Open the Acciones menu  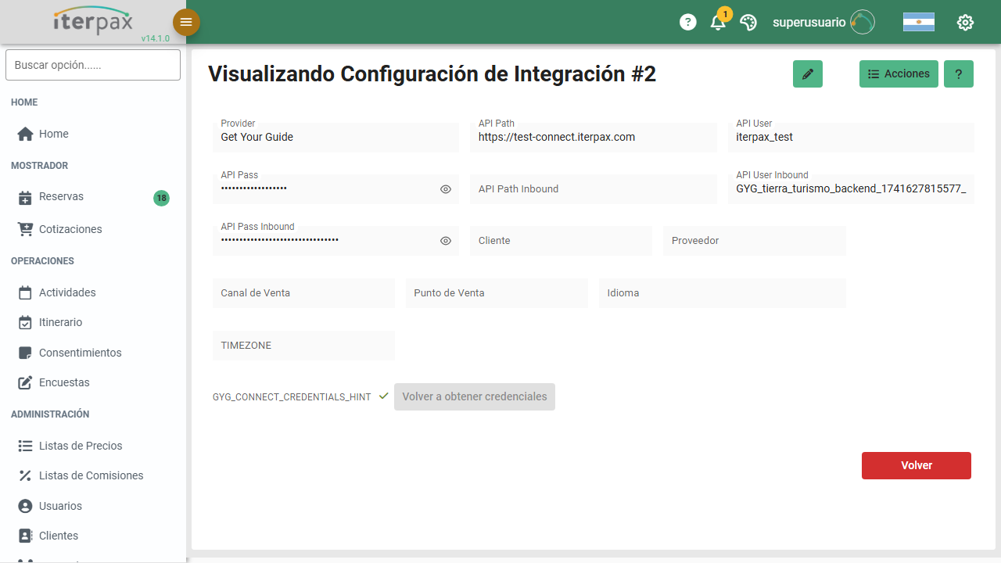[898, 74]
